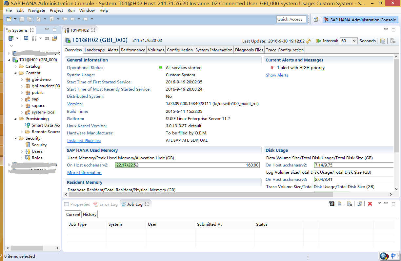Click the Quick Access search field
This screenshot has height=261, width=401.
pyautogui.click(x=291, y=19)
